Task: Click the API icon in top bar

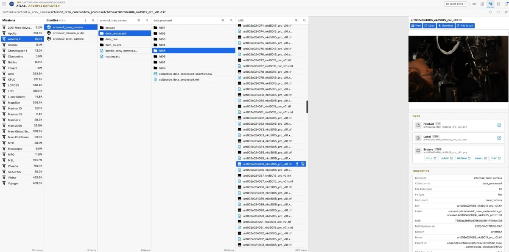Action: (474, 4)
